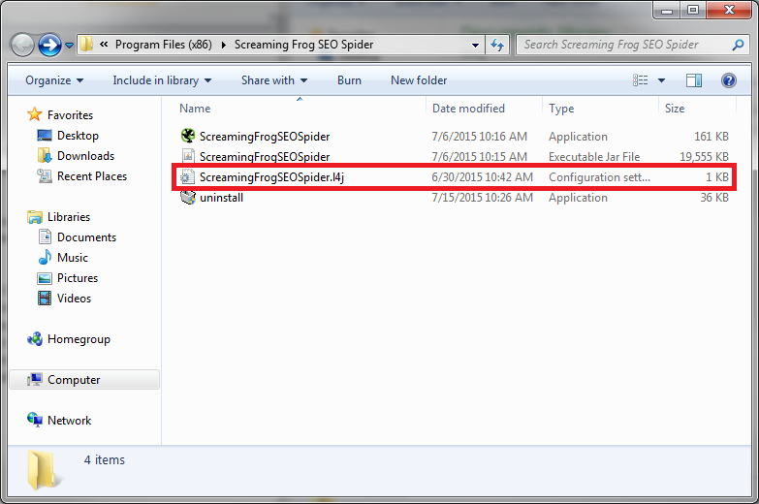Toggle the preview pane button
The image size is (759, 504).
[x=694, y=80]
